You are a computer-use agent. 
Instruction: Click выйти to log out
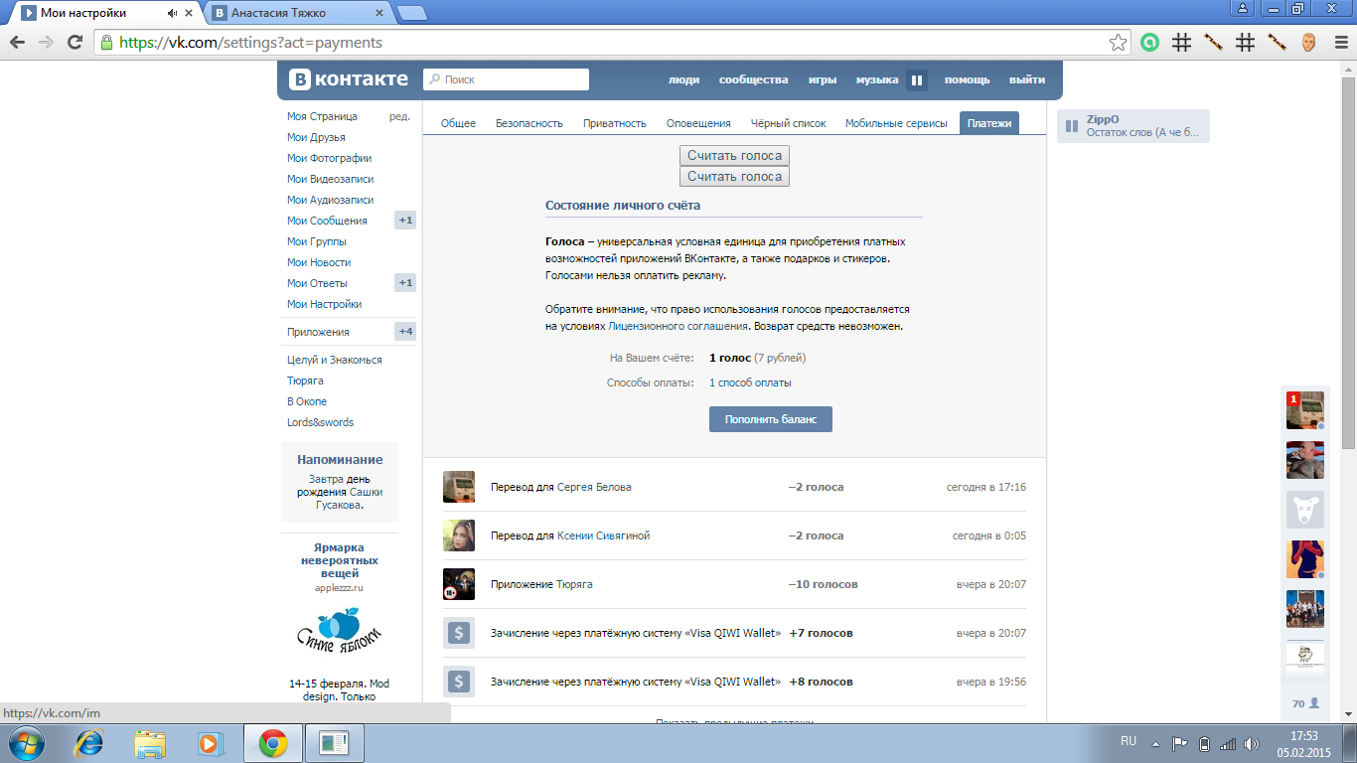point(1027,79)
